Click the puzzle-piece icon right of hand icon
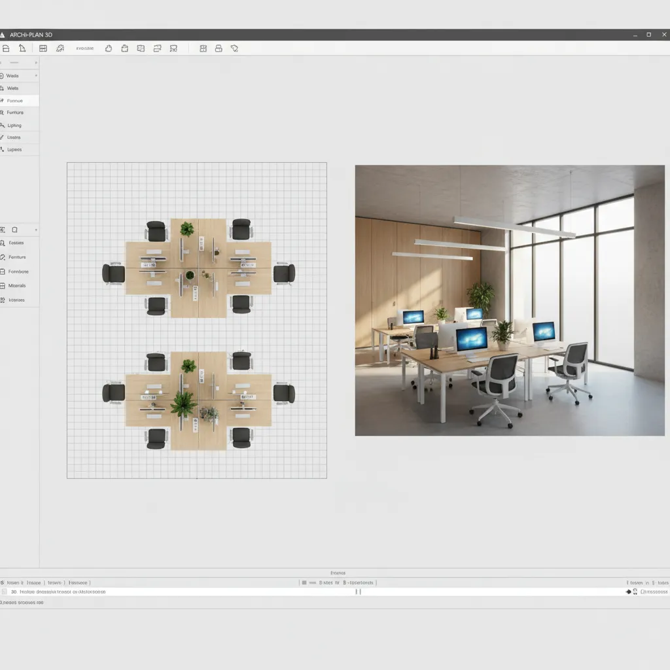Screen dimensions: 670x670 pos(125,48)
